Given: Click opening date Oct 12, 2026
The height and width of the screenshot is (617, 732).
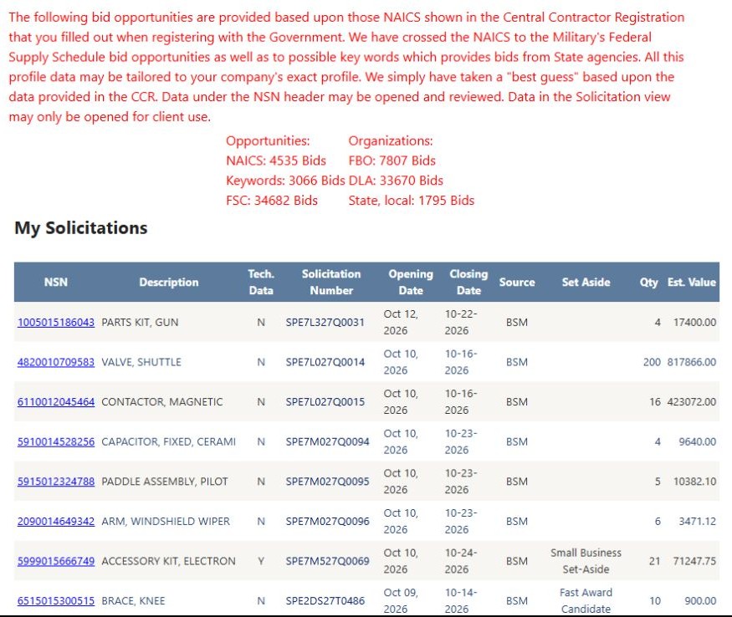Looking at the screenshot, I should [x=401, y=323].
